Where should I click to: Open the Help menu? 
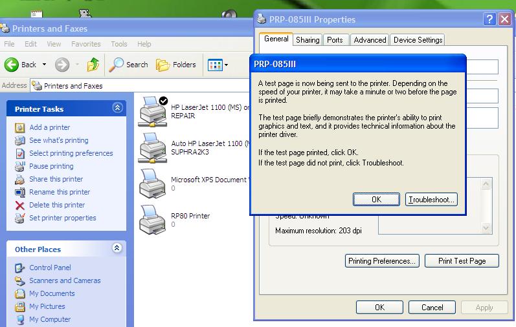point(144,44)
